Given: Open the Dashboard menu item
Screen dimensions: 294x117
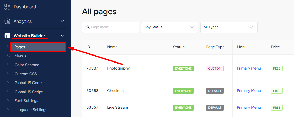Looking at the screenshot, I should tap(25, 7).
